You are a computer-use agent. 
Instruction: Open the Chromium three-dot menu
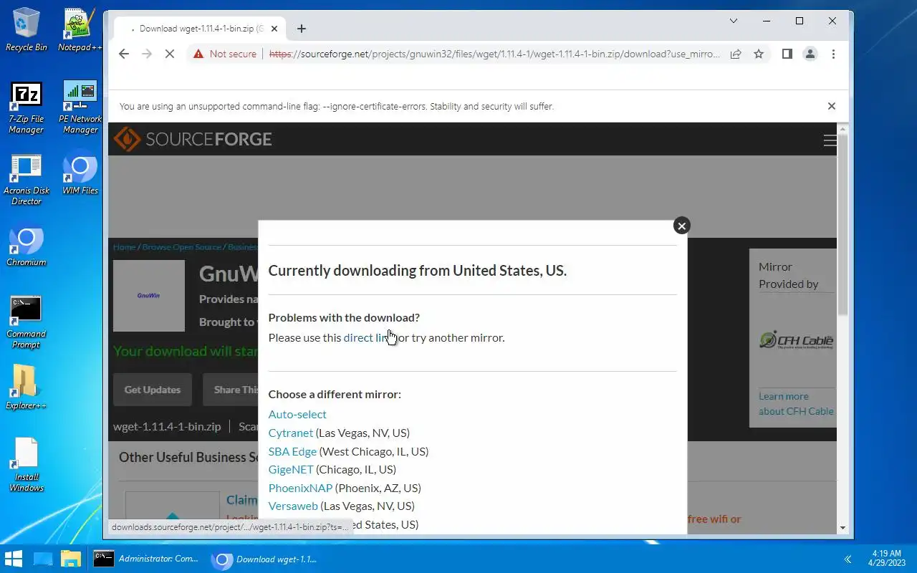click(833, 54)
